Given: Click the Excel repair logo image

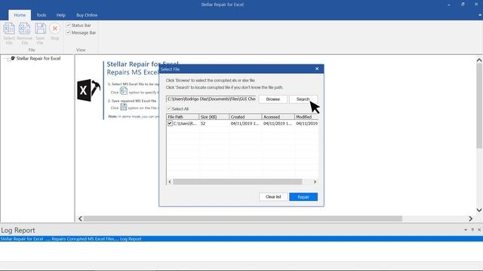Looking at the screenshot, I should pos(89,90).
